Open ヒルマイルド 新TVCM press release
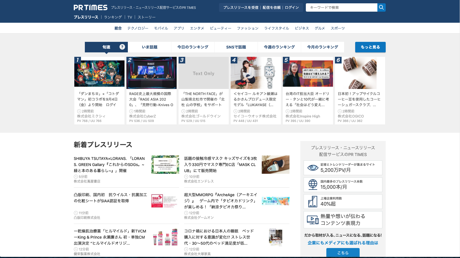The width and height of the screenshot is (460, 258). [110, 237]
